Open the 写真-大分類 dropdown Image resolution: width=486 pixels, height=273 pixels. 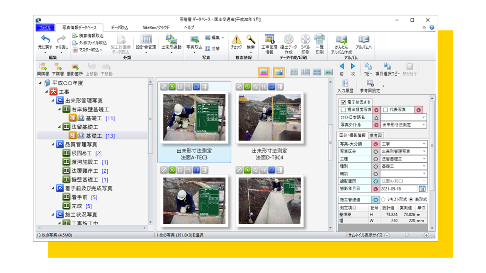[424, 144]
